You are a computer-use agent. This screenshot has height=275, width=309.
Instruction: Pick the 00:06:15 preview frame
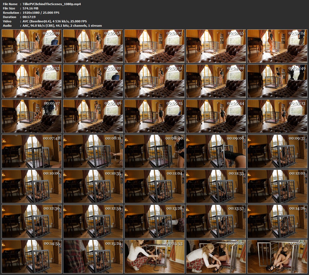pyautogui.click(x=155, y=116)
